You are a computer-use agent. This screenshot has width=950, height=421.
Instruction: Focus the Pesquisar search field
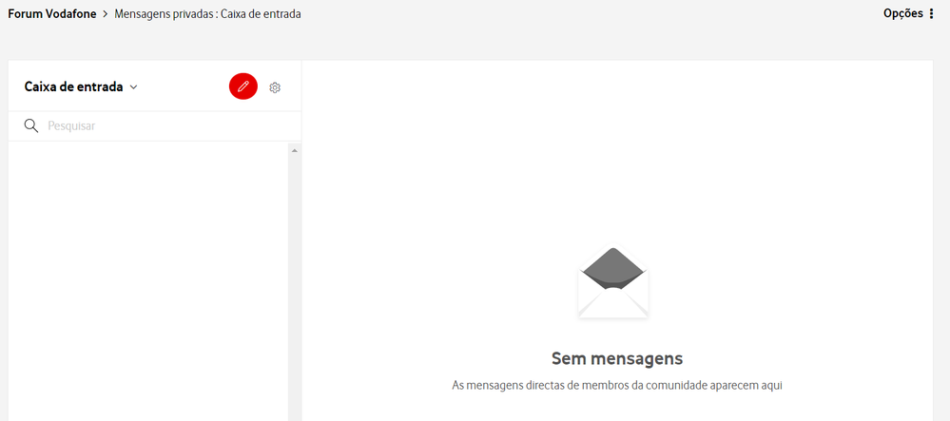pos(162,125)
